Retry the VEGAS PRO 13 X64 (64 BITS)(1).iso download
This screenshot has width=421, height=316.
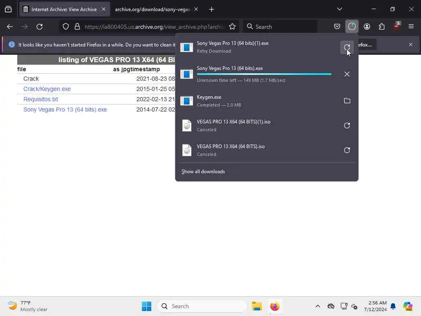click(347, 125)
